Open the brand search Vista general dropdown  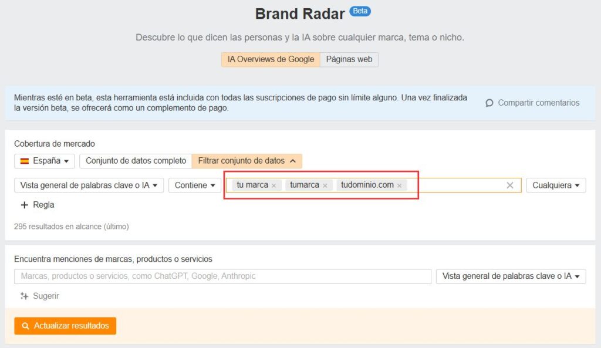pyautogui.click(x=511, y=276)
